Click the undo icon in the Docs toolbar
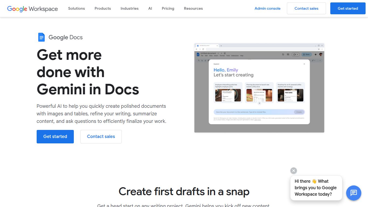 [x=202, y=60]
